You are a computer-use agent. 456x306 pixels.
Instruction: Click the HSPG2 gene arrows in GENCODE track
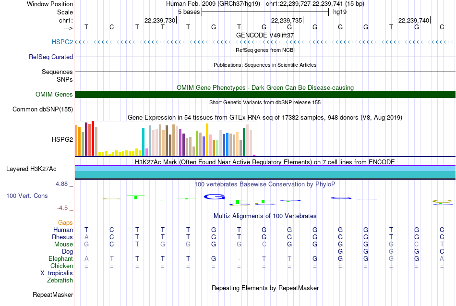pyautogui.click(x=265, y=42)
